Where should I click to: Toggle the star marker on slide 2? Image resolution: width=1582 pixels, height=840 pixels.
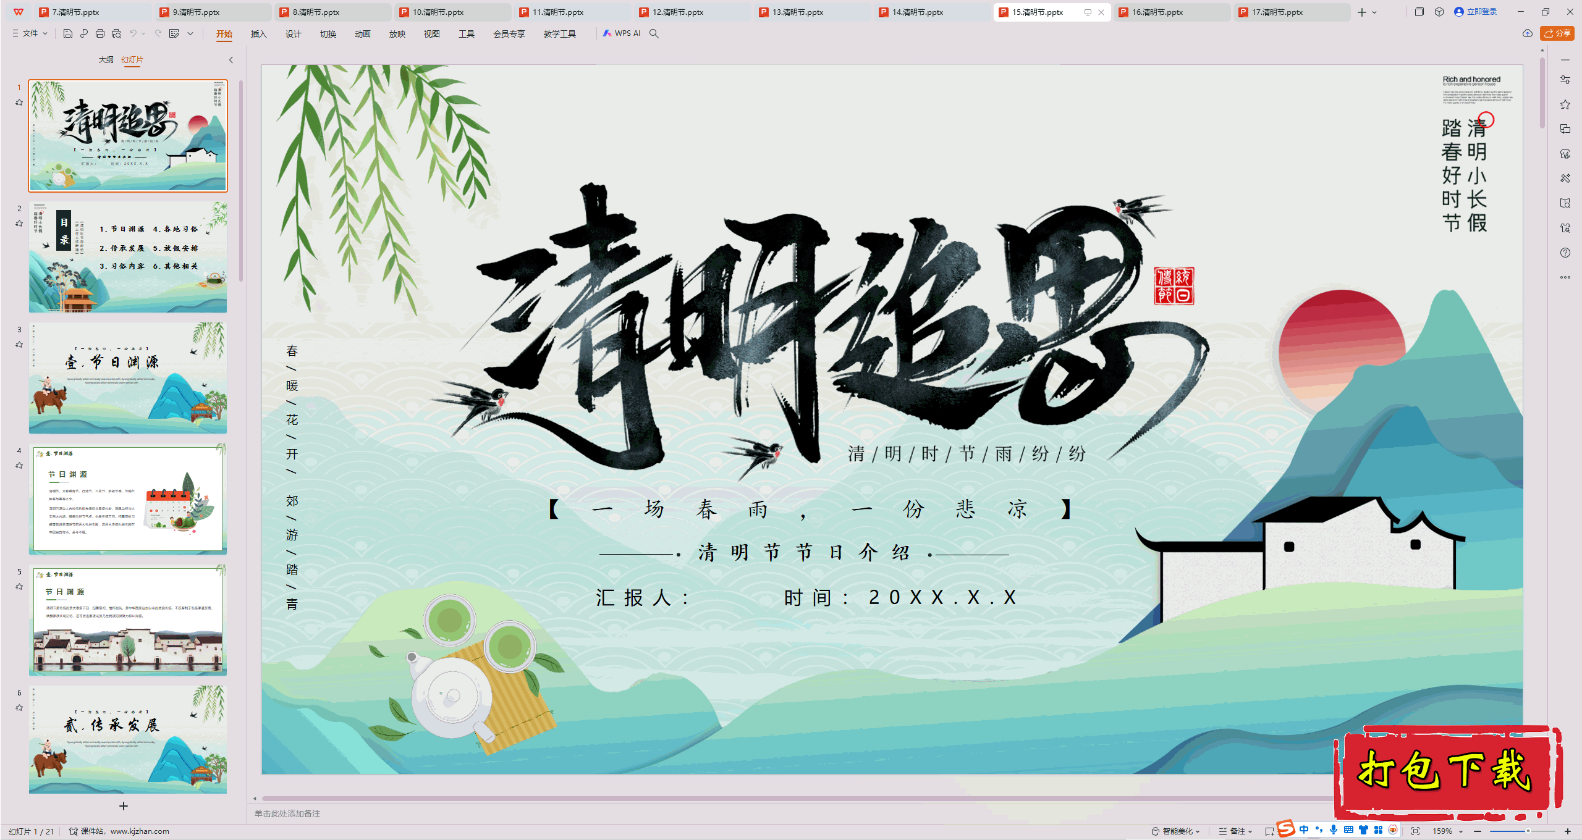[19, 224]
